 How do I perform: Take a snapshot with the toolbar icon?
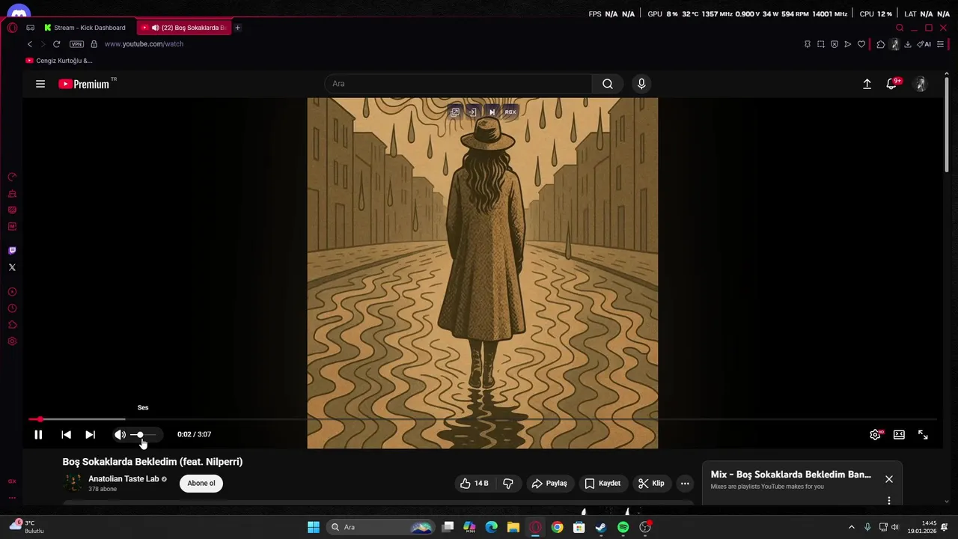[821, 44]
